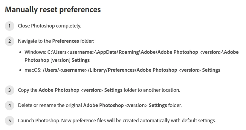Click 'folder to another location.' text
The height and width of the screenshot is (130, 246).
point(152,90)
